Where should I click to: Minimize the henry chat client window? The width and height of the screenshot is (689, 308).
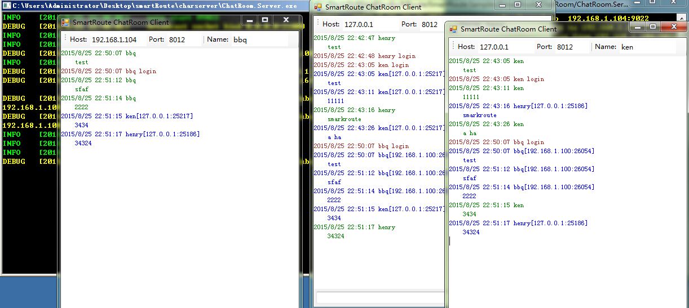(503, 5)
